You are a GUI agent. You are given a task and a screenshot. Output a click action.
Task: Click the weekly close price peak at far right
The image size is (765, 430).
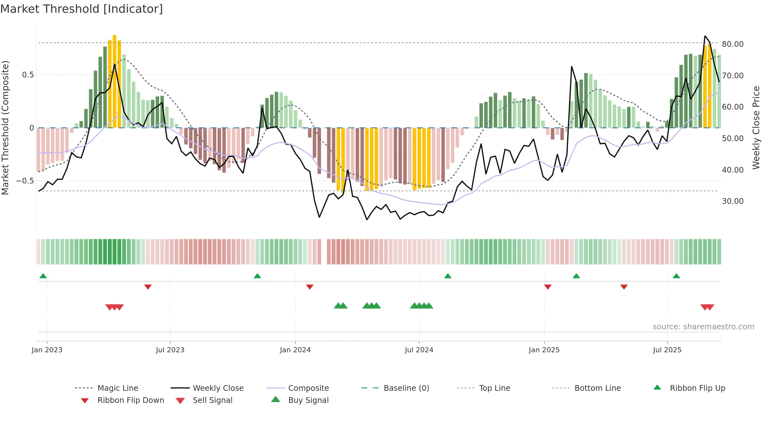(x=705, y=36)
